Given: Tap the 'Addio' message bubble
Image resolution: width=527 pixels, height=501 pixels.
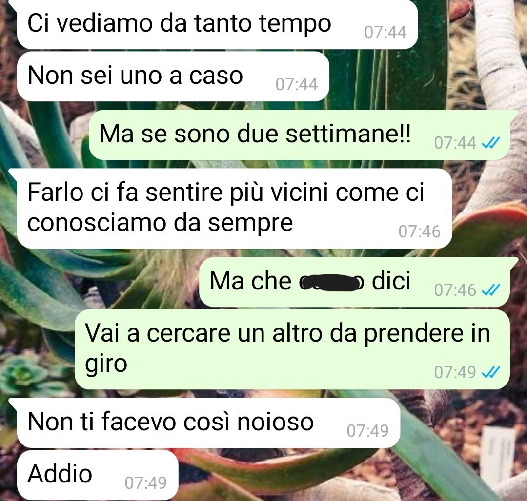Looking at the screenshot, I should tap(98, 475).
